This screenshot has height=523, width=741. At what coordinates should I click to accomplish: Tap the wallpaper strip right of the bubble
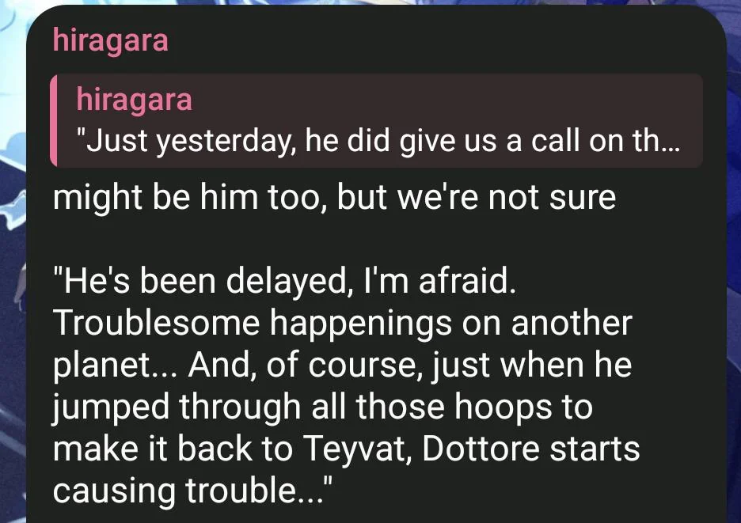click(734, 283)
